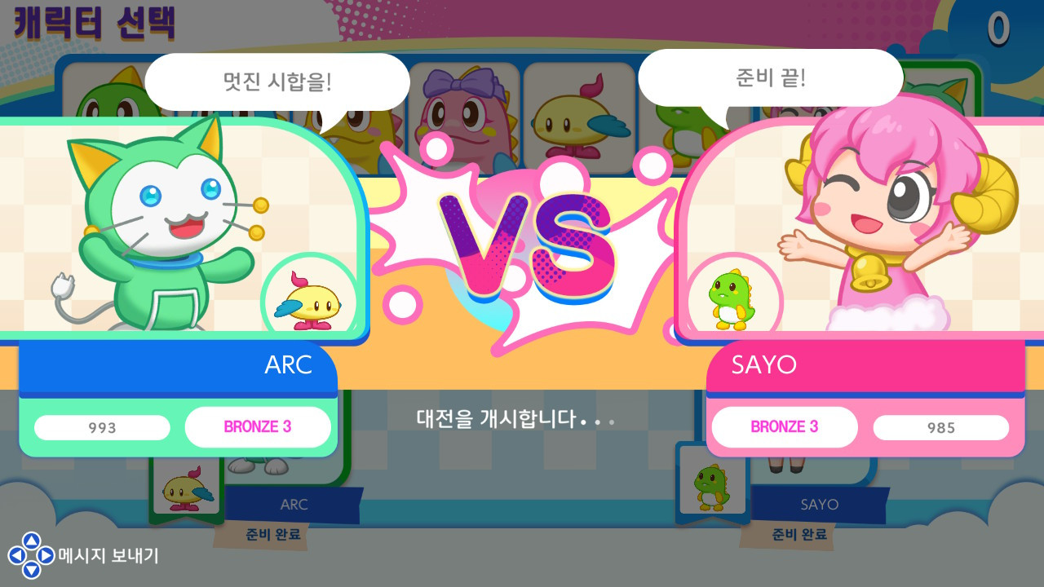
Task: Click the yellow bird partner icon in ARC's panel
Action: point(309,298)
